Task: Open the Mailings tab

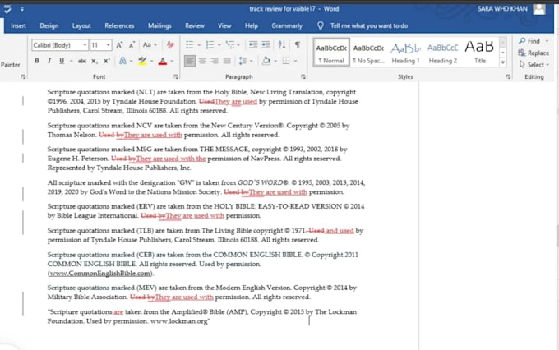Action: pyautogui.click(x=159, y=25)
